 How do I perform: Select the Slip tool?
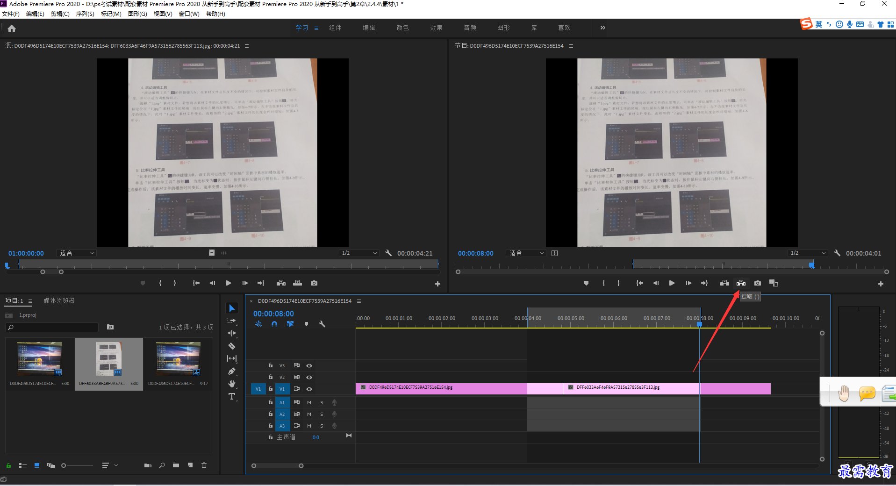pos(232,358)
